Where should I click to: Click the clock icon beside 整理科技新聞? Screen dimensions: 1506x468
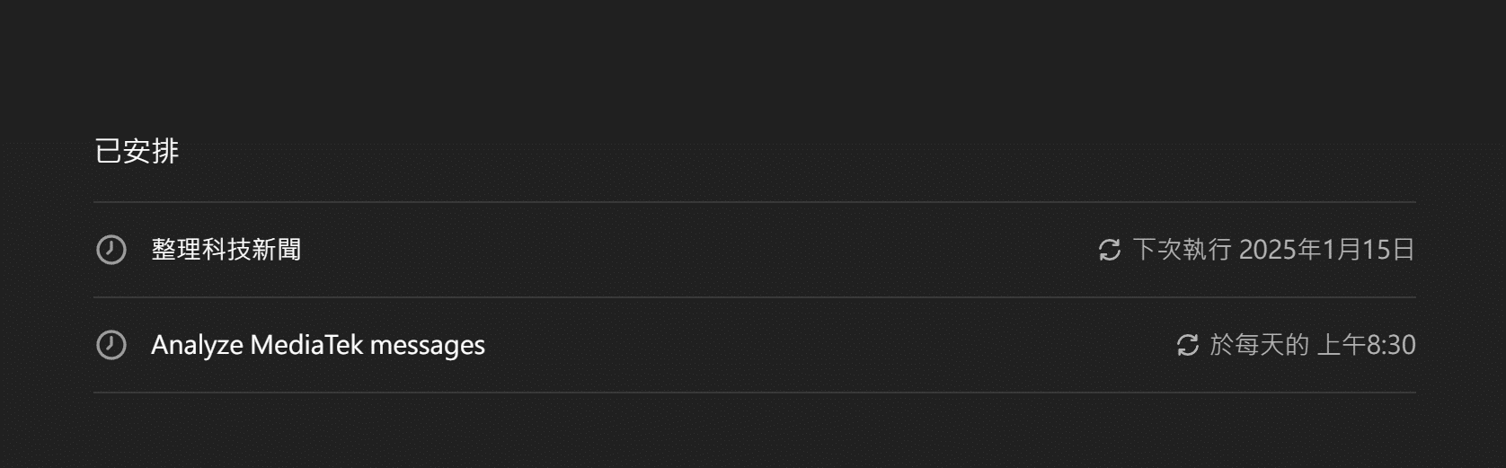[x=111, y=250]
